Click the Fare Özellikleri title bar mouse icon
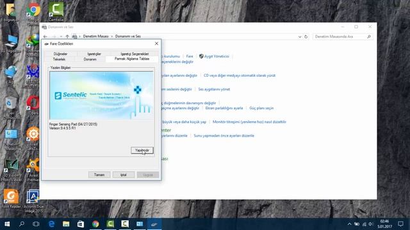Image resolution: width=410 pixels, height=230 pixels. pyautogui.click(x=47, y=44)
